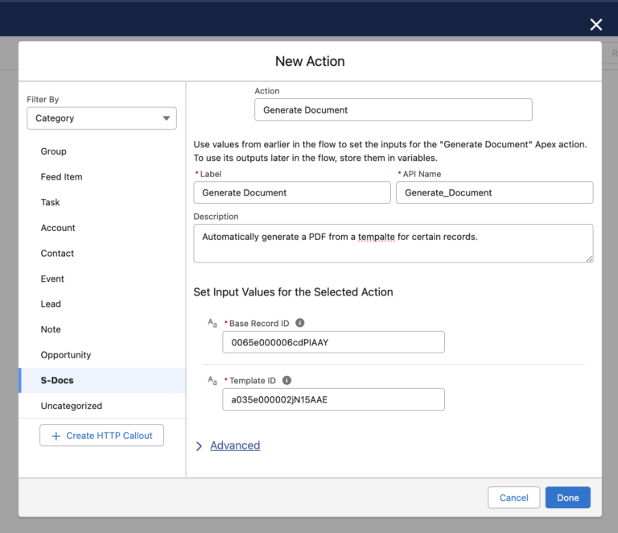The height and width of the screenshot is (533, 618).
Task: Select the Account category
Action: (x=102, y=228)
